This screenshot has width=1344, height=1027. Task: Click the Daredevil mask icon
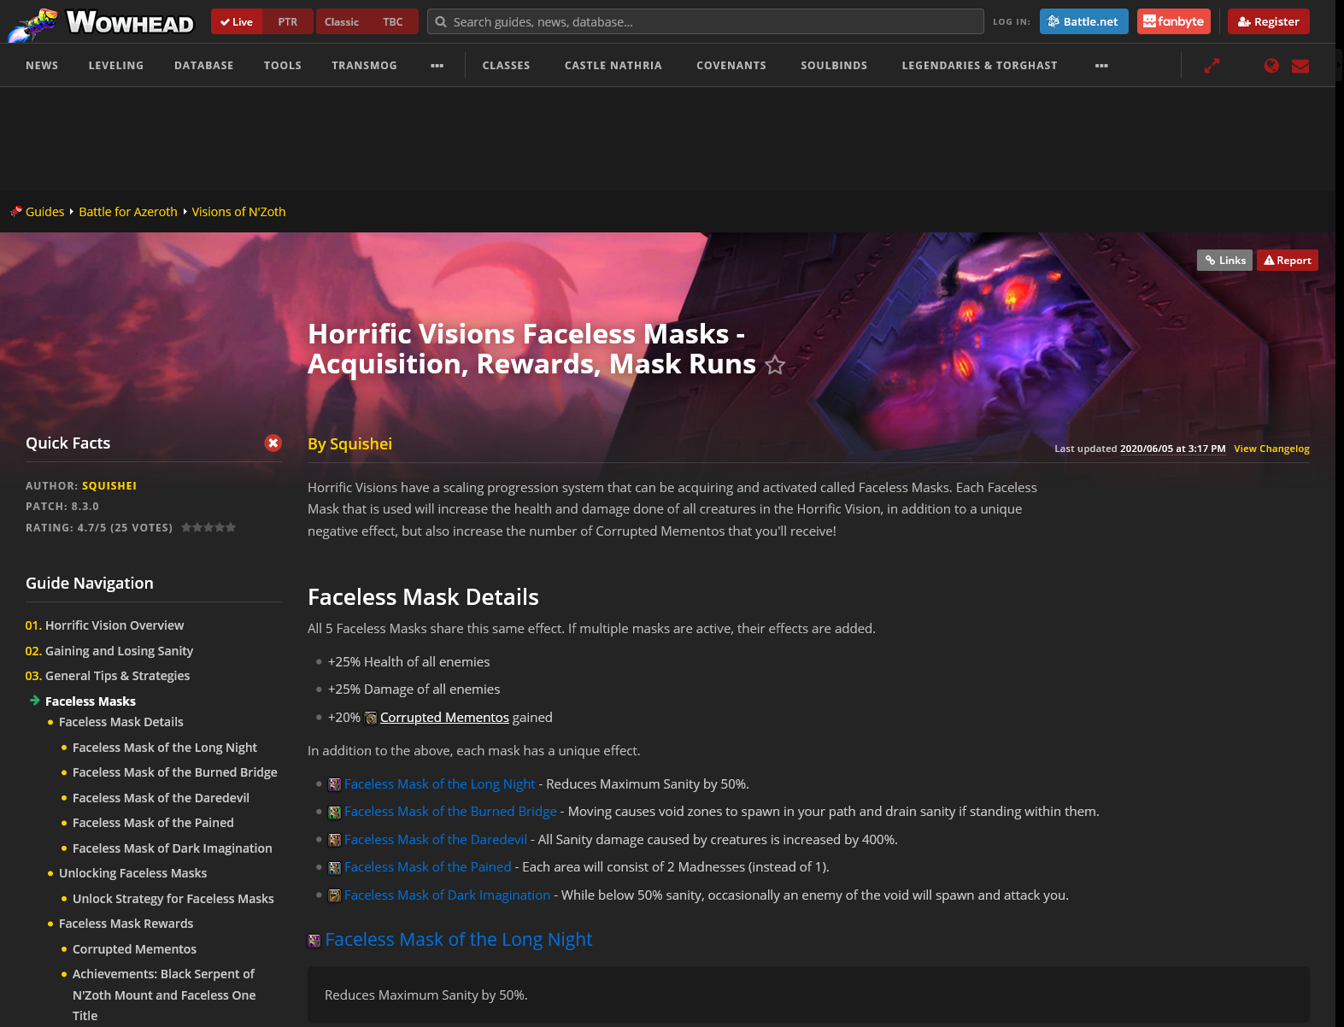(x=335, y=840)
